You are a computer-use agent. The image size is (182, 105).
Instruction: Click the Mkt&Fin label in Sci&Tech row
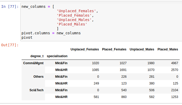click(61, 90)
